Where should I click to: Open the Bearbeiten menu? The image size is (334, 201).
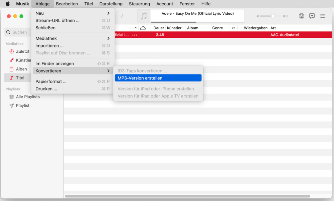coord(67,4)
